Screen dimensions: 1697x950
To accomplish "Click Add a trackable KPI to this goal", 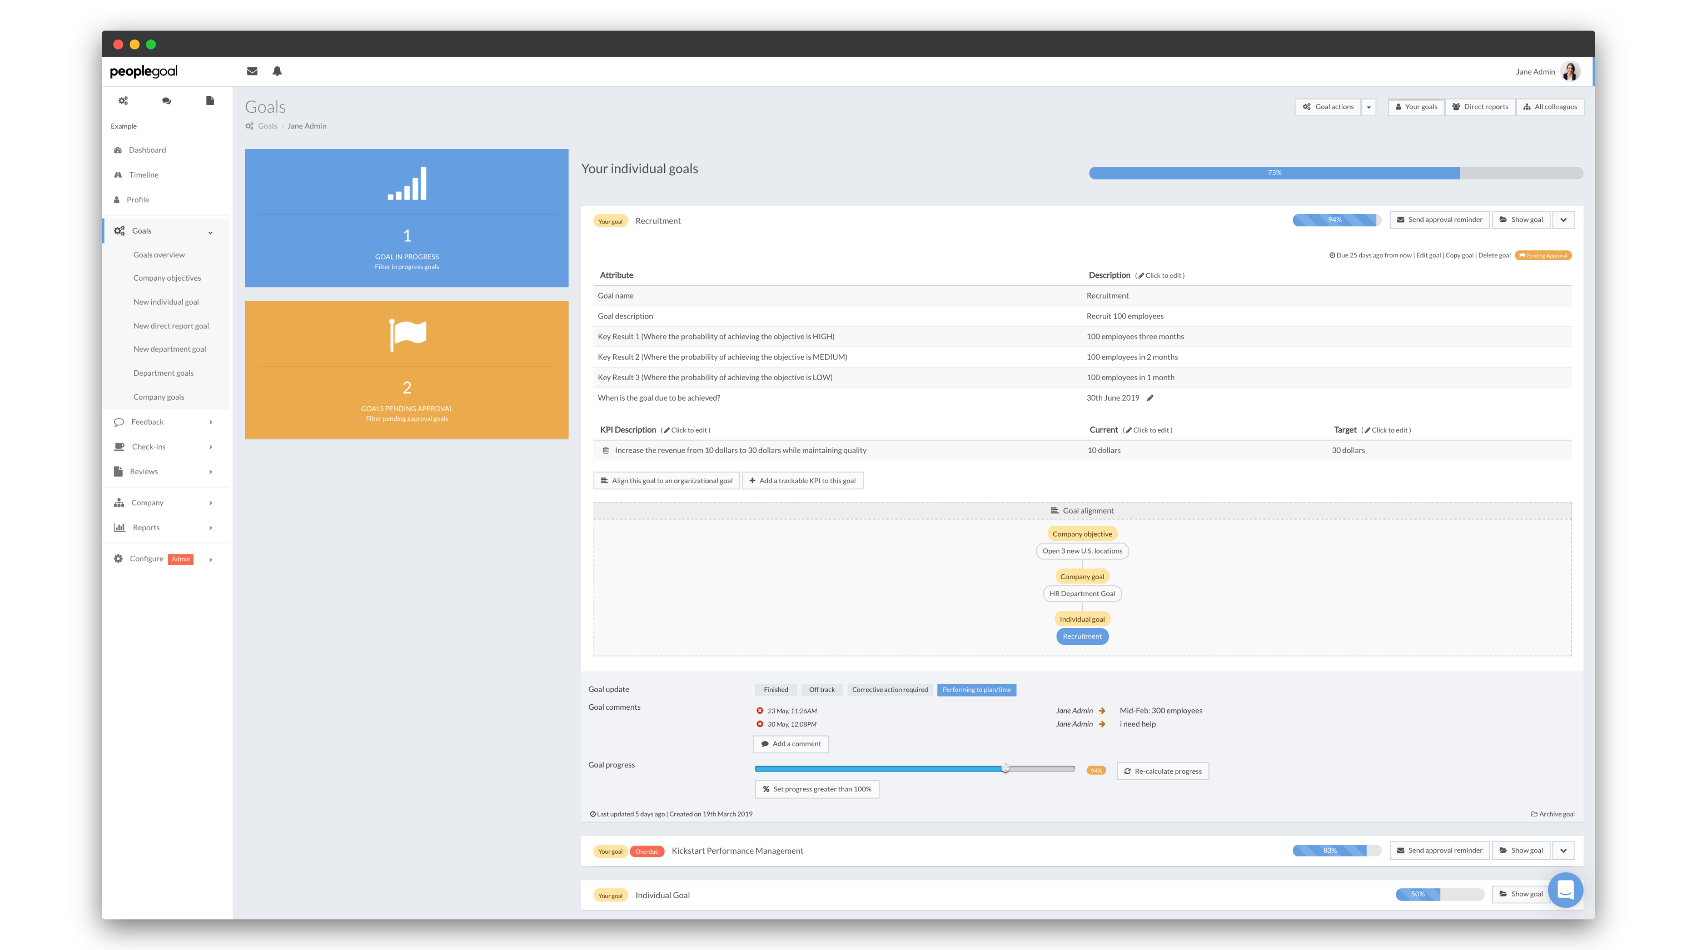I will tap(802, 481).
